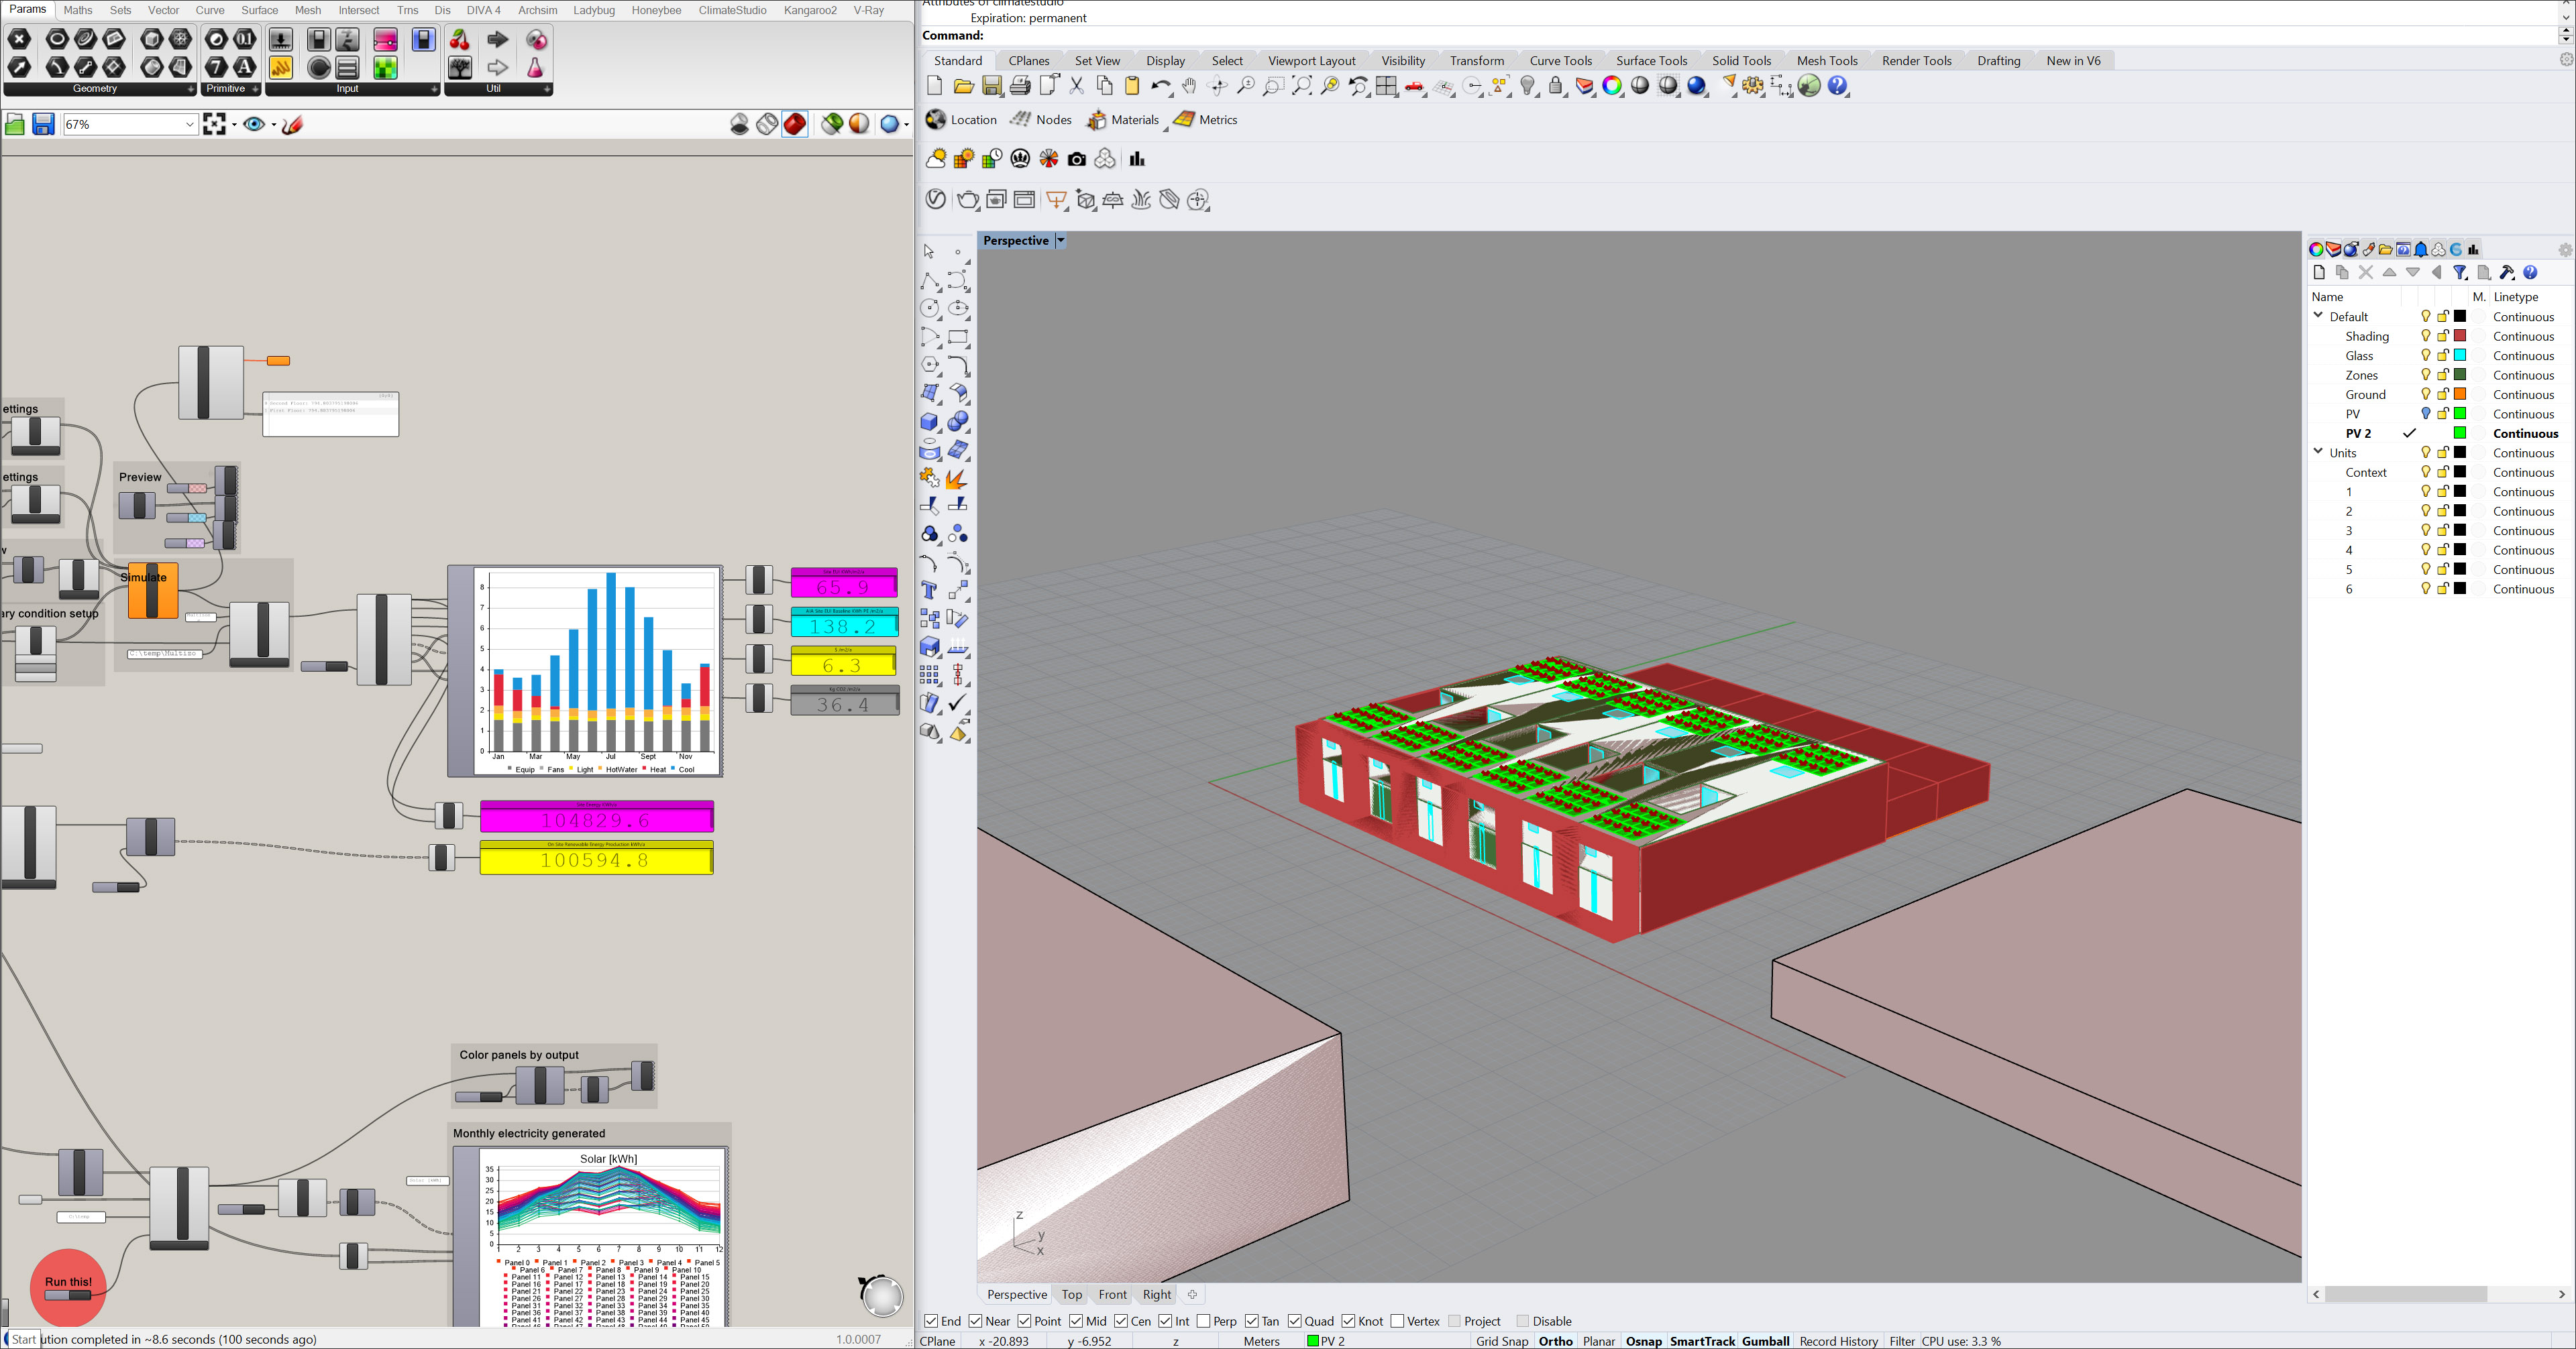Open Grasshopper zoom percentage dropdown

[x=189, y=124]
